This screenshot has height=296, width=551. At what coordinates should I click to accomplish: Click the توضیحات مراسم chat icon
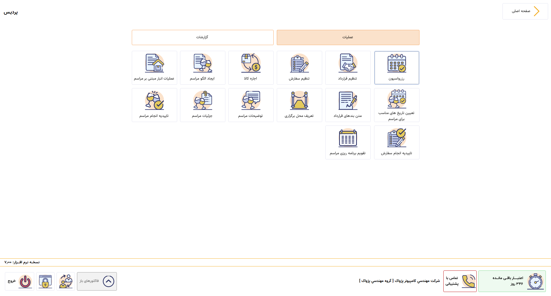point(251,101)
